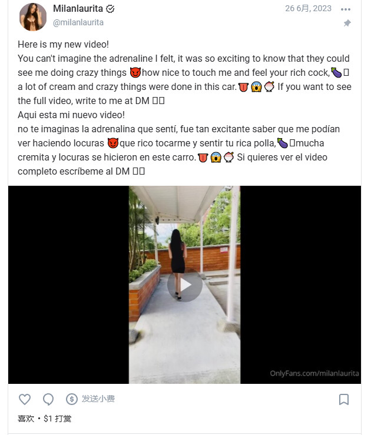
Task: Click the verified badge beside Milanlaurita
Action: [110, 9]
